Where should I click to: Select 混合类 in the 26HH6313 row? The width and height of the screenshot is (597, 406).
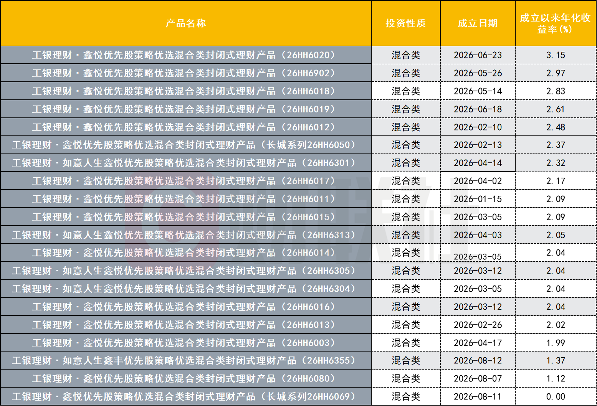(406, 235)
